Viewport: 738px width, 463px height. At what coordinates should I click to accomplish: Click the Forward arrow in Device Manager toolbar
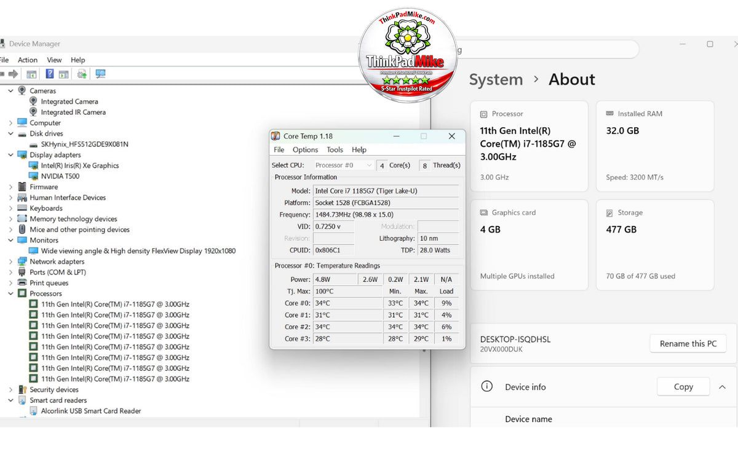click(12, 74)
